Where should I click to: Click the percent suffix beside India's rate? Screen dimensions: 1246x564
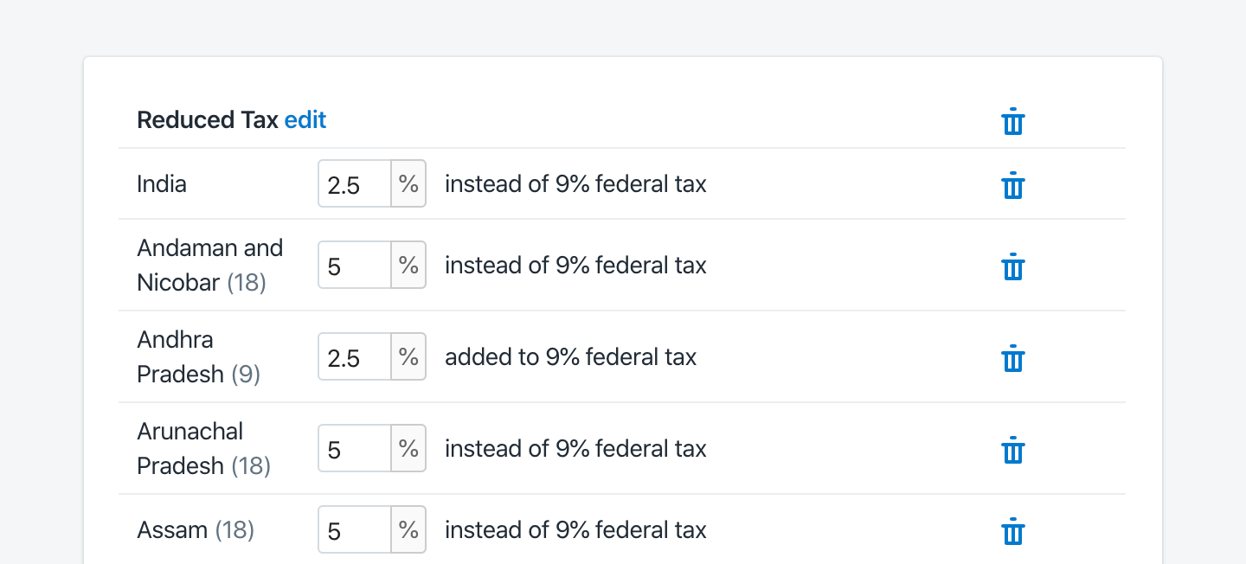408,183
